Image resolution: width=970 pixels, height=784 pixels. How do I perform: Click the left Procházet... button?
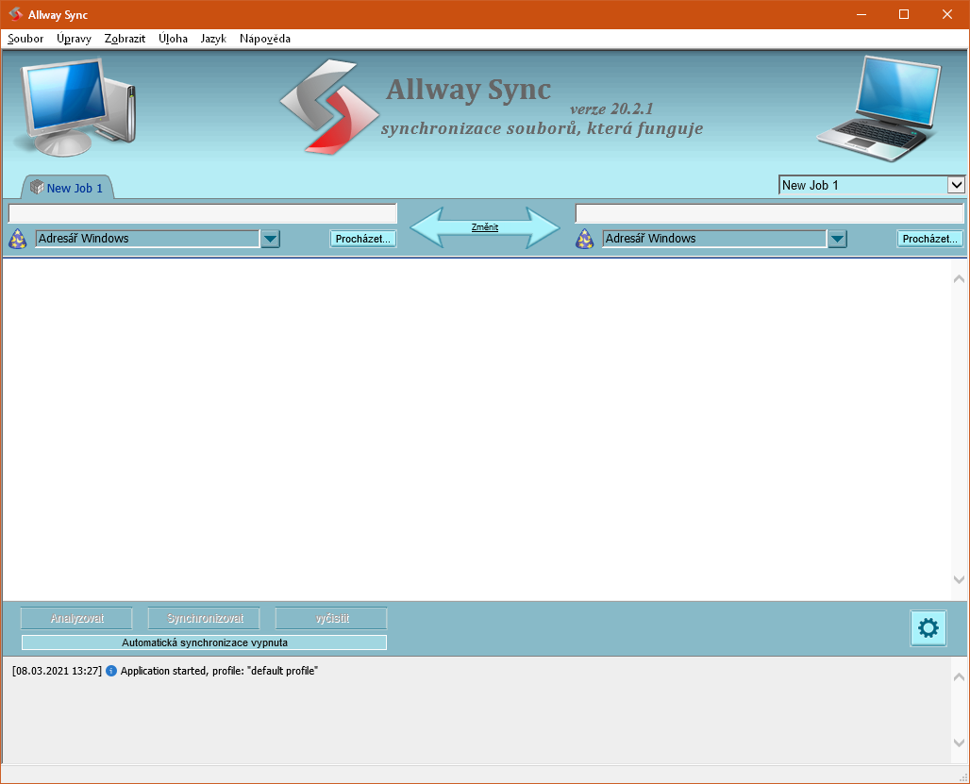(x=363, y=239)
